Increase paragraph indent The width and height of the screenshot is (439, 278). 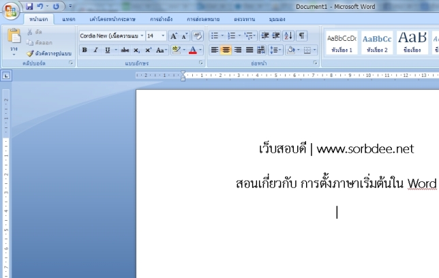[x=276, y=36]
